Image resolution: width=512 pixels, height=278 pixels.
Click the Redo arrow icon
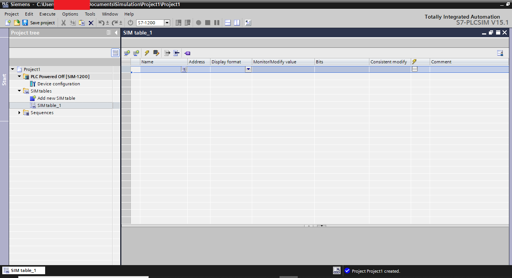point(115,23)
